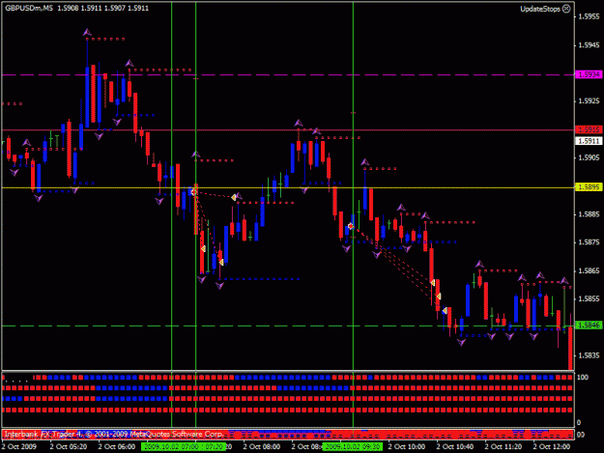Select the magenta 1.5934 price level label
Screen dimensions: 604x453
589,74
